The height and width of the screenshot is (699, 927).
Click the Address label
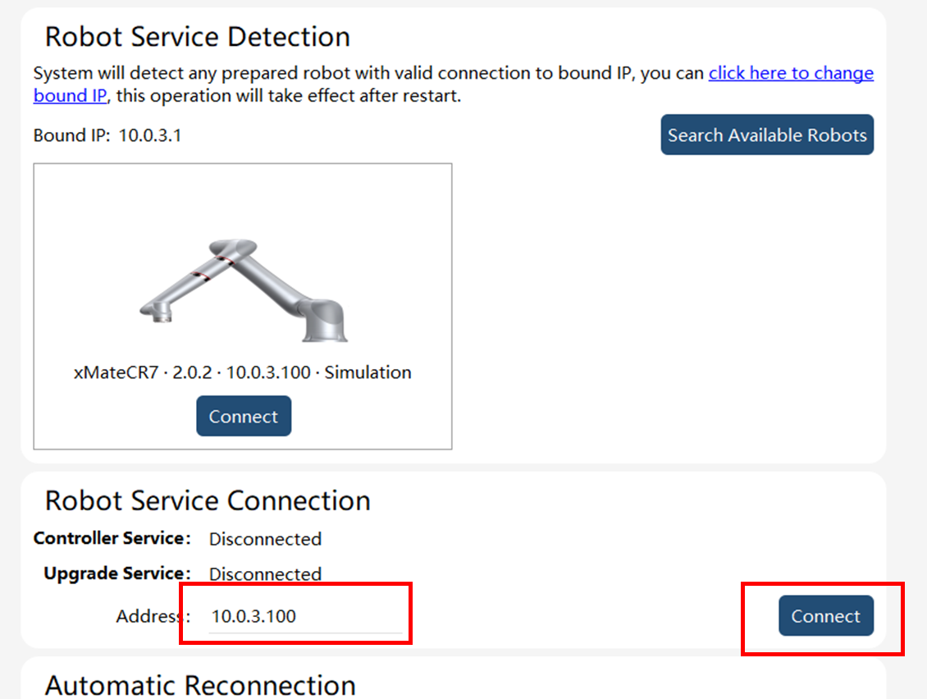[153, 616]
